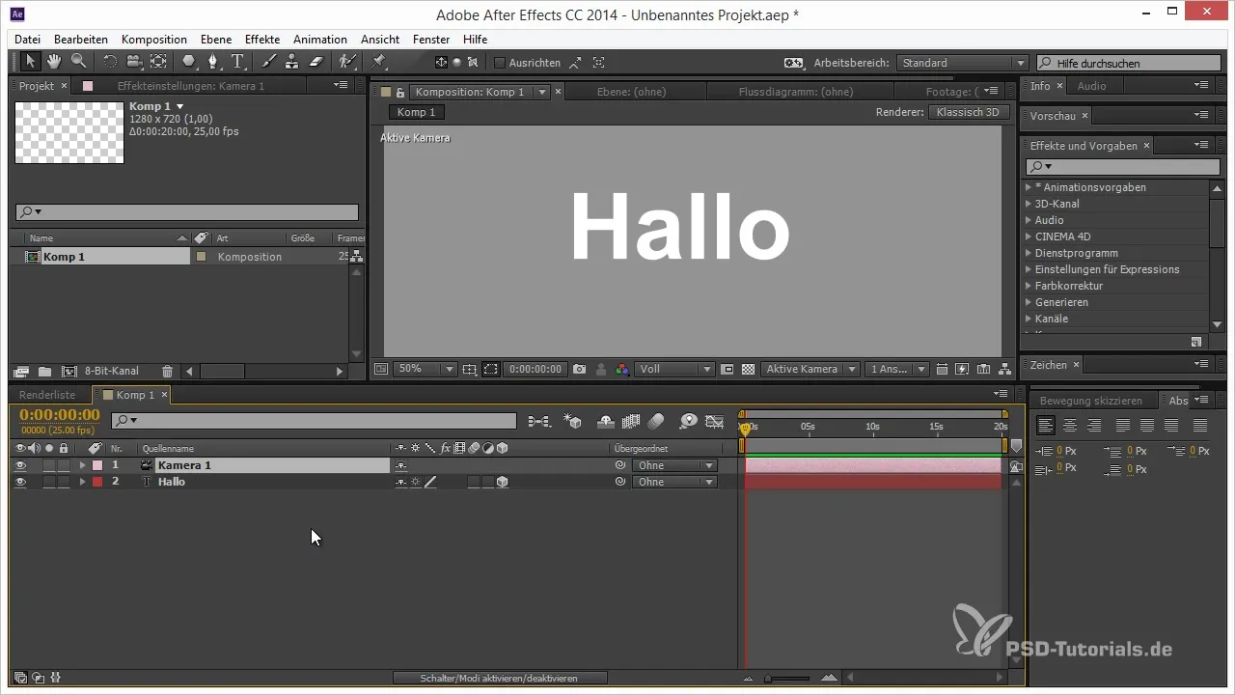
Task: Select the Pen tool
Action: click(213, 62)
